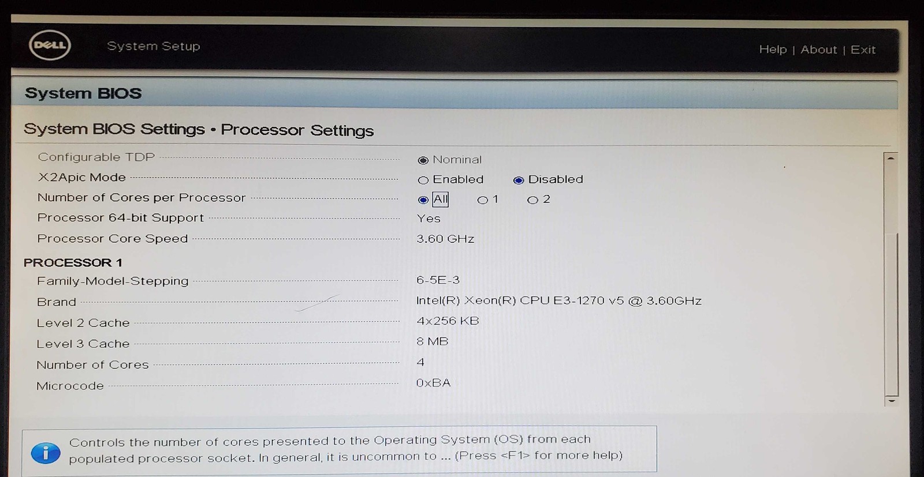This screenshot has height=477, width=924.
Task: Click Processor 64-bit Support label
Action: 120,218
